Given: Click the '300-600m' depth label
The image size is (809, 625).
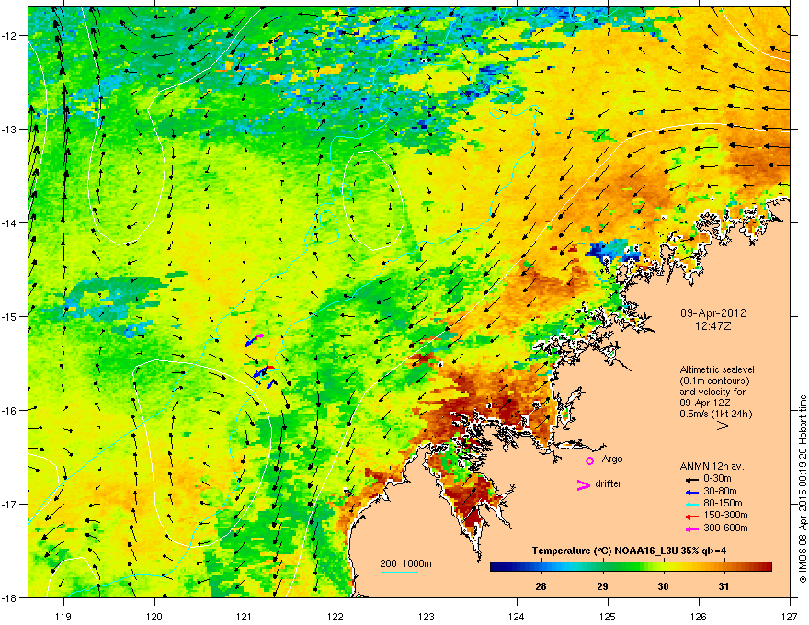Looking at the screenshot, I should point(725,528).
